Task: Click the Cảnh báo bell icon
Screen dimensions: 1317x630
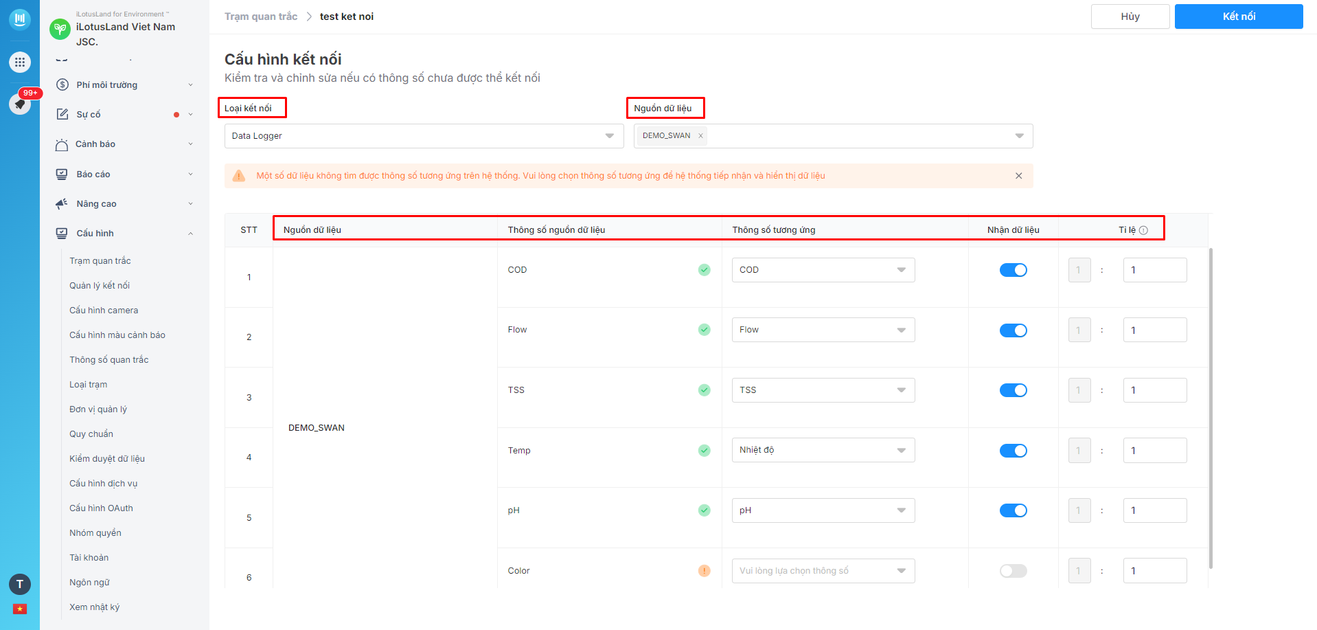Action: click(x=62, y=144)
